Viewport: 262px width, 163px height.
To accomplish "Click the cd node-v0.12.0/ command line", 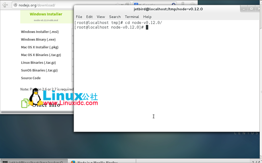I will click(x=118, y=23).
